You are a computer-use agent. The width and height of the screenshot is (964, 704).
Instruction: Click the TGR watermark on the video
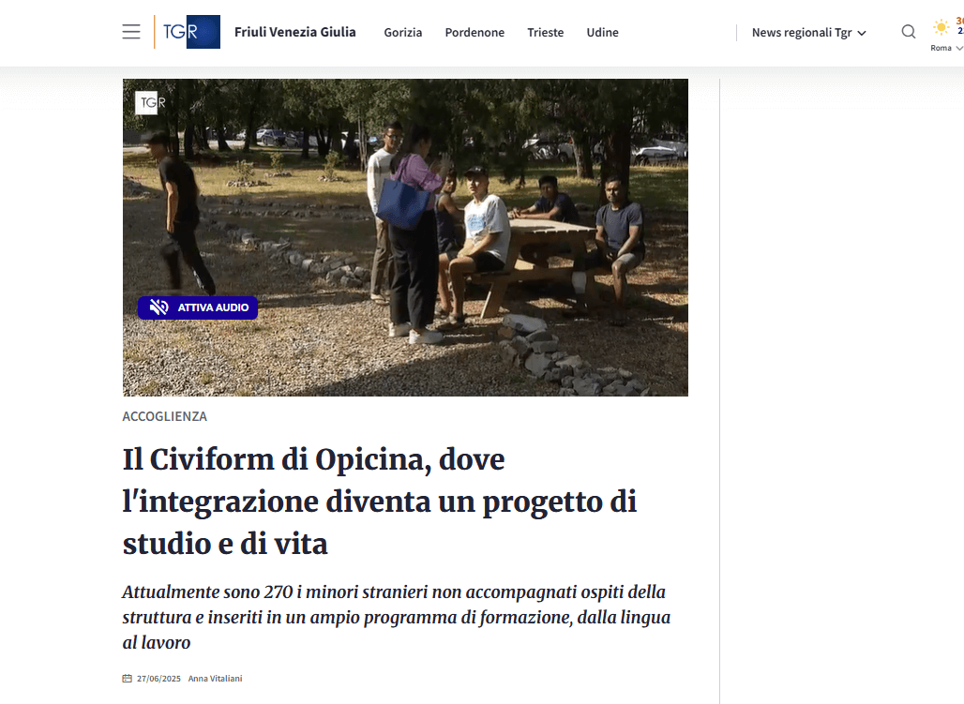point(151,103)
